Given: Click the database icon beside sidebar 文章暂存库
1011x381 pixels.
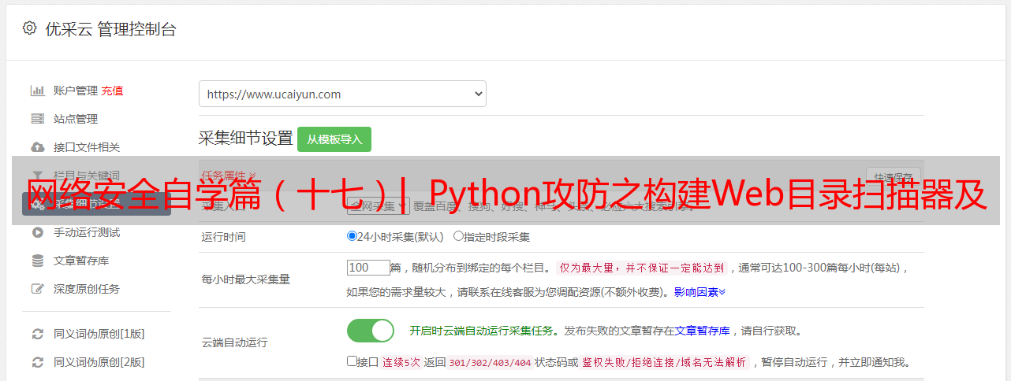Looking at the screenshot, I should click(x=37, y=261).
